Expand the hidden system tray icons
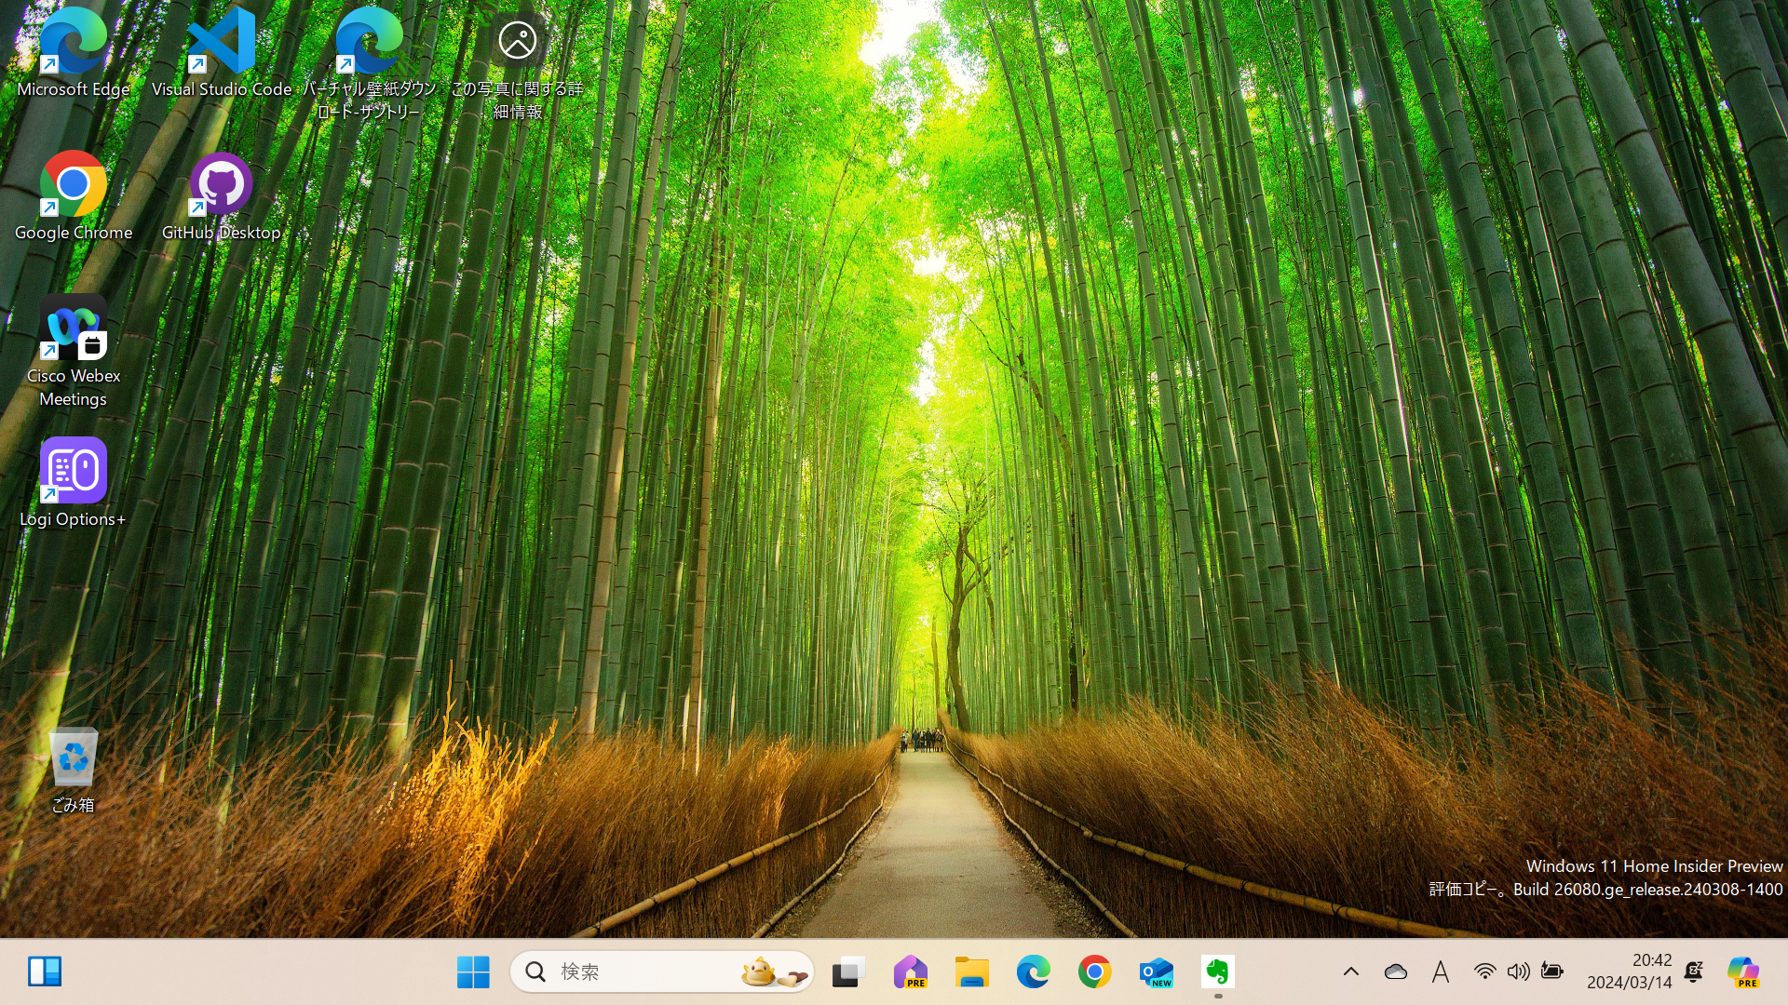The width and height of the screenshot is (1788, 1005). click(1350, 972)
